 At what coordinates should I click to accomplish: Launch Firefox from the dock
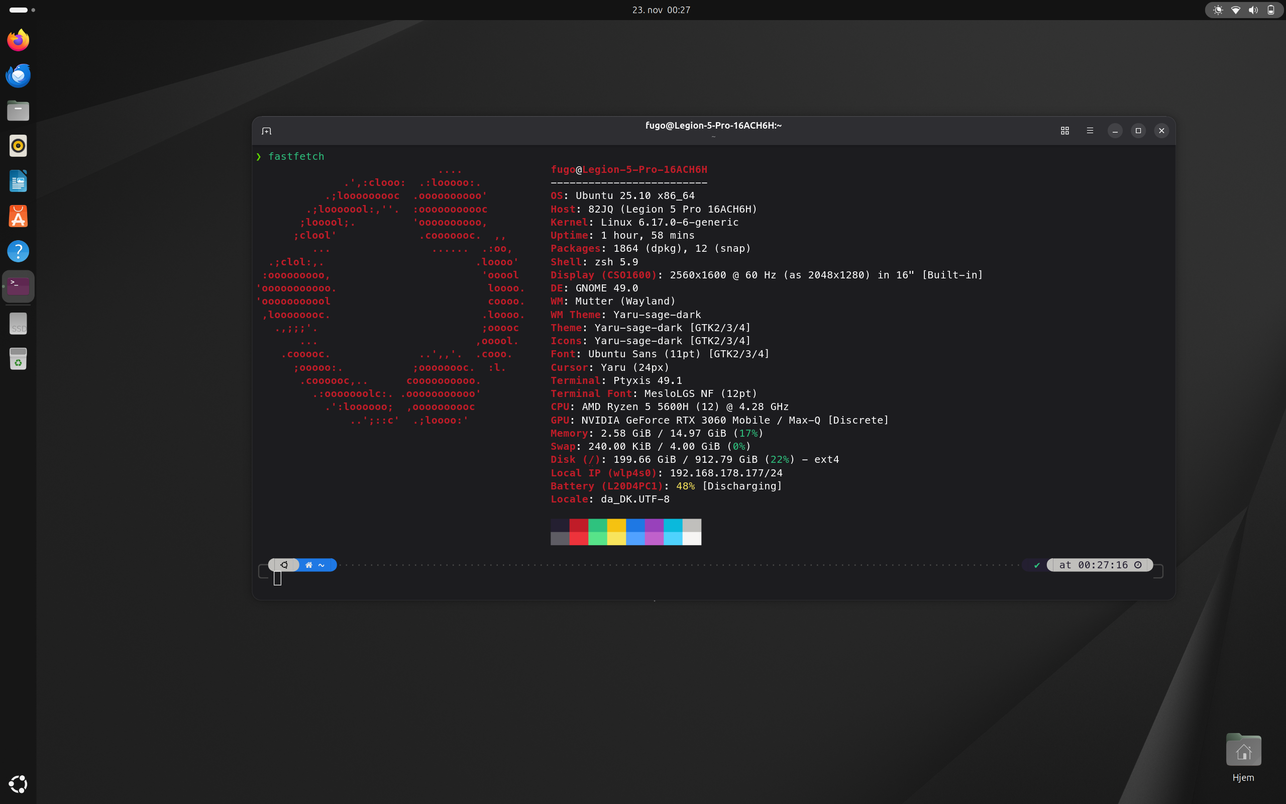(x=18, y=40)
